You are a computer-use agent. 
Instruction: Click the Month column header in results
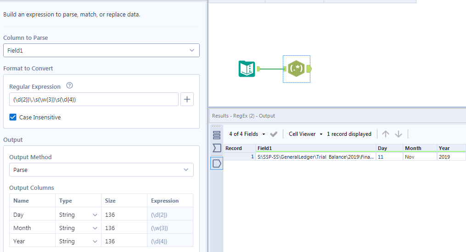pyautogui.click(x=419, y=148)
